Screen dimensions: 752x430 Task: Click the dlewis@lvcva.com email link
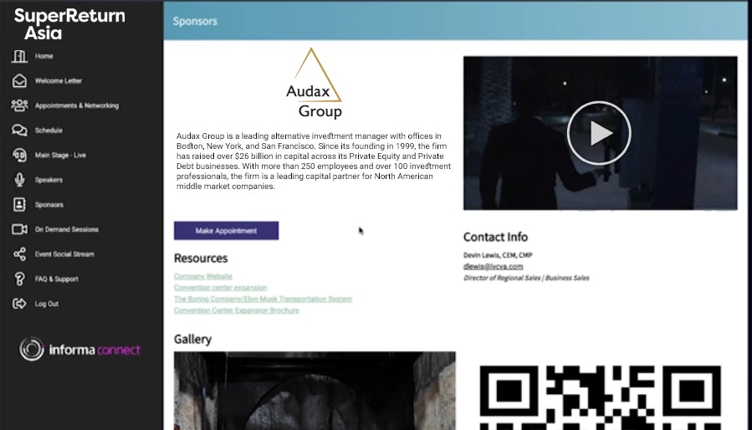click(x=493, y=266)
